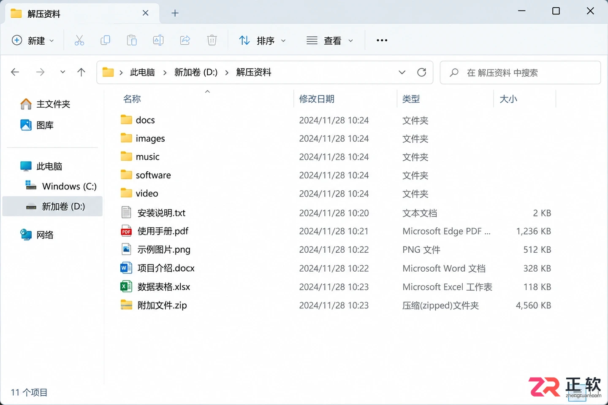Expand the chevron after 此电脑 in path
The image size is (608, 405).
[x=165, y=73]
